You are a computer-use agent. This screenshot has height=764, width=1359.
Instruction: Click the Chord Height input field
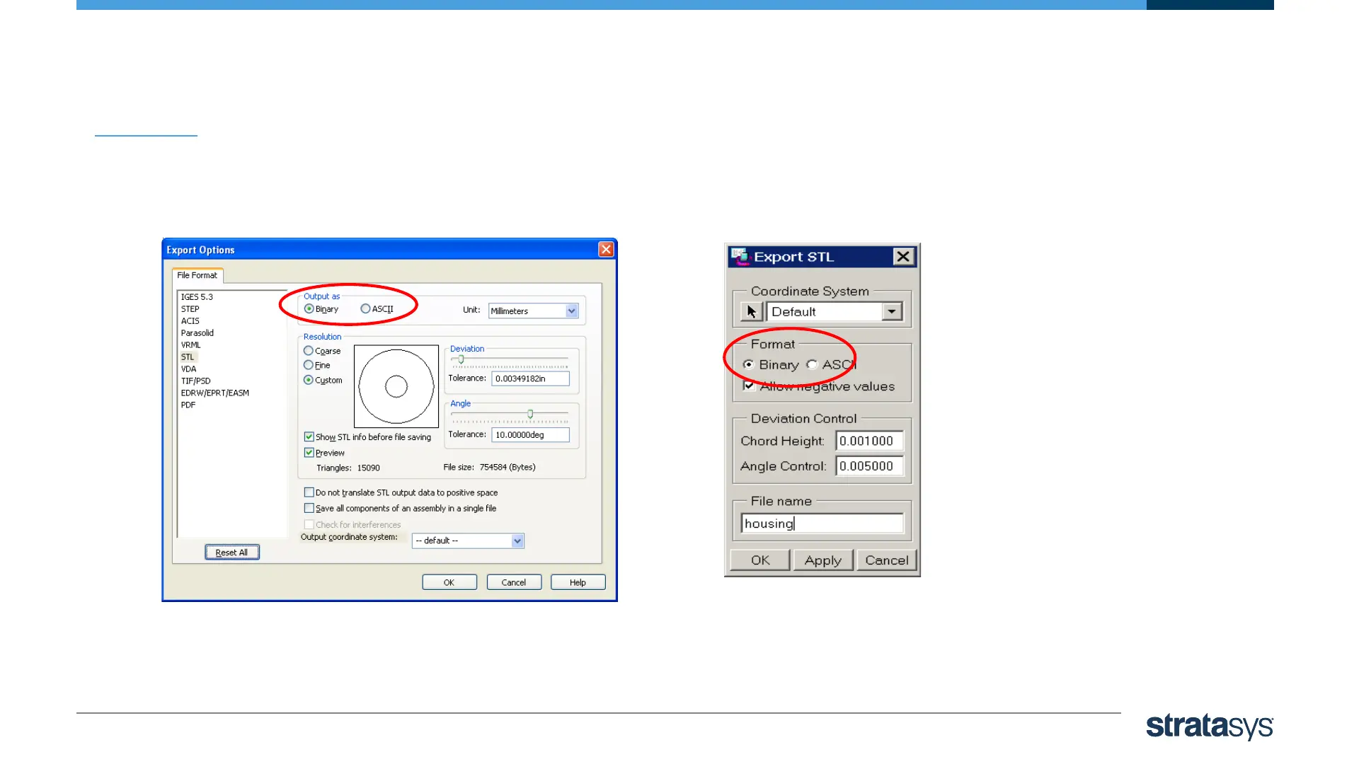[x=868, y=441]
